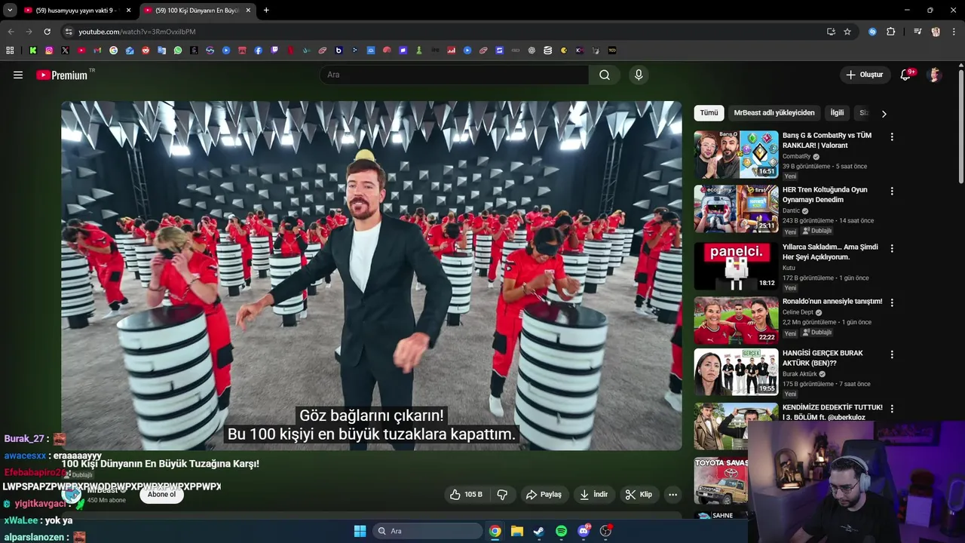This screenshot has height=543, width=965.
Task: Open options for Ronaldo'nun annesiyle tanıştım video
Action: (x=892, y=302)
